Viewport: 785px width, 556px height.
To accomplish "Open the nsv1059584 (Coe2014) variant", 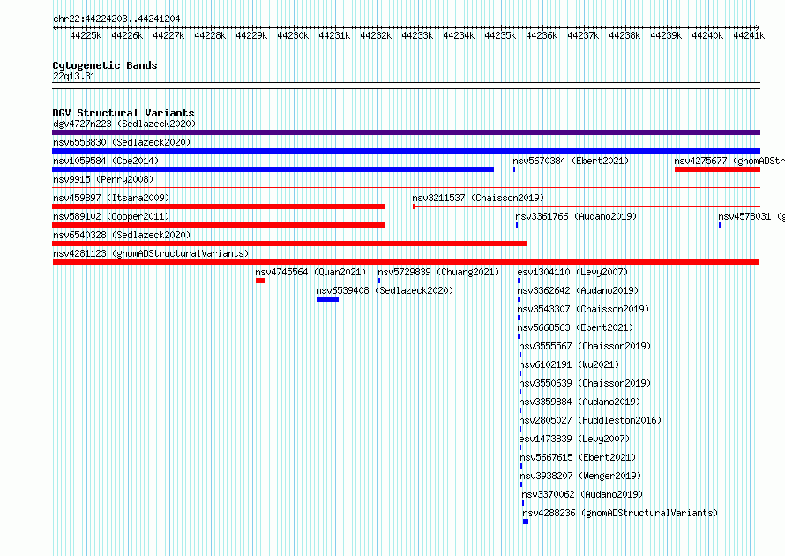I will click(106, 161).
